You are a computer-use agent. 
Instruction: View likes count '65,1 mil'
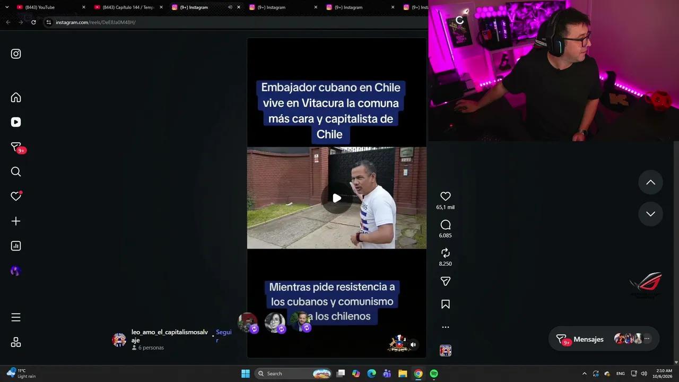click(x=446, y=207)
